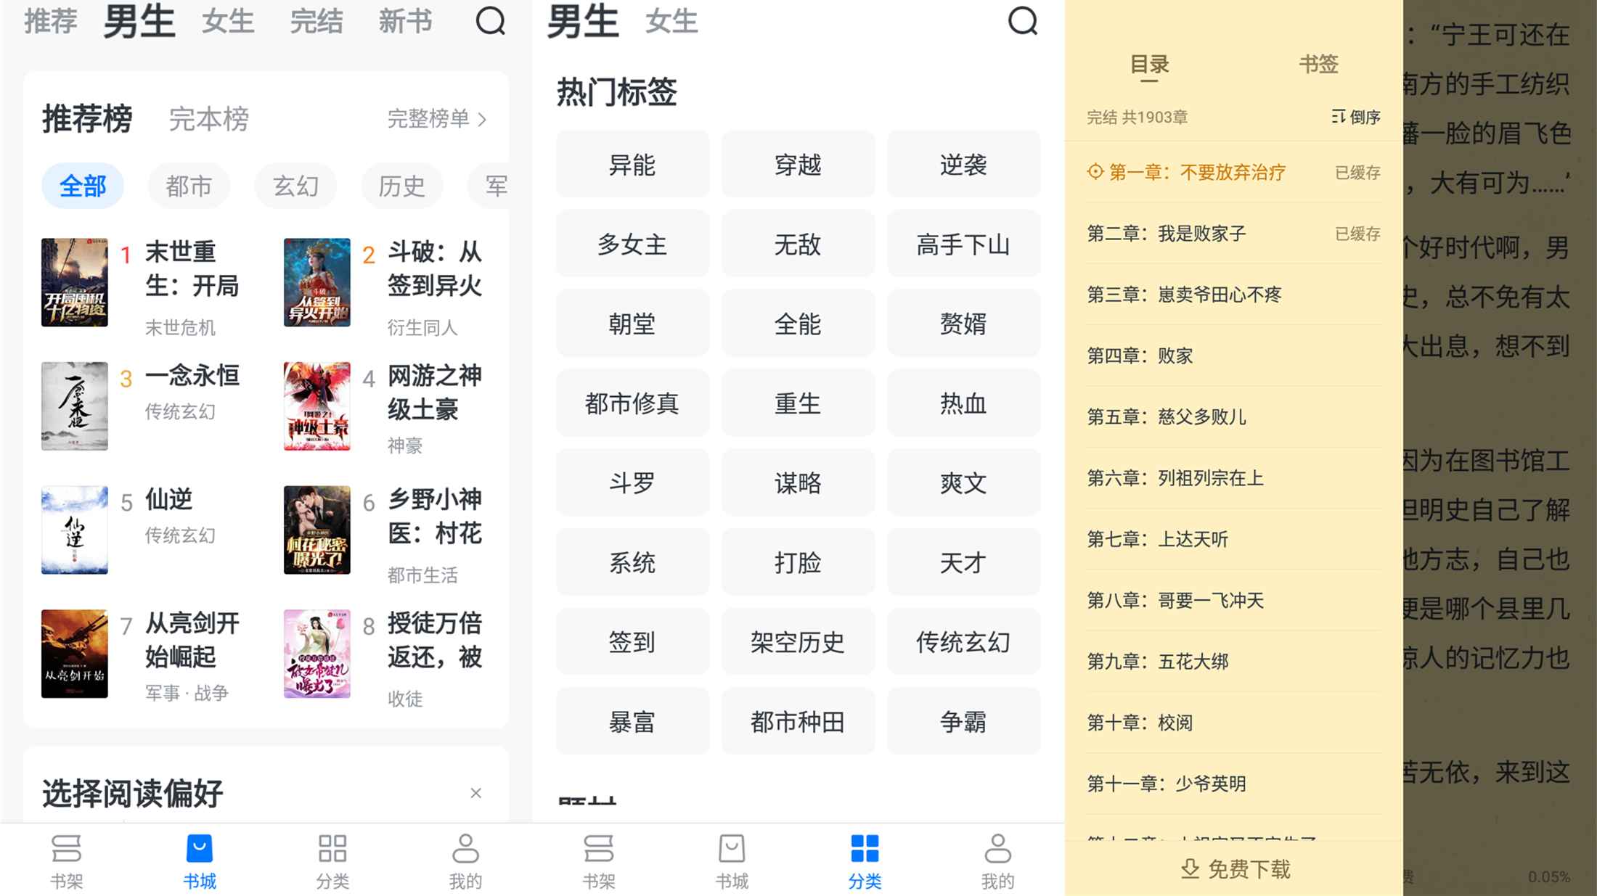
Task: Select the 玄幻 ranking filter chip
Action: click(x=295, y=186)
